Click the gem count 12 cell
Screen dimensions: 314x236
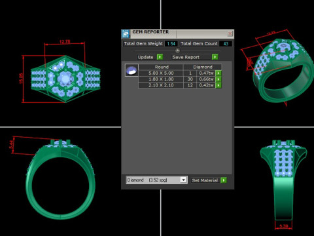point(190,85)
